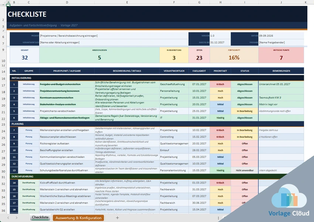Select row 32 header
Image resolution: width=314 pixels, height=222 pixels.
tap(3, 184)
